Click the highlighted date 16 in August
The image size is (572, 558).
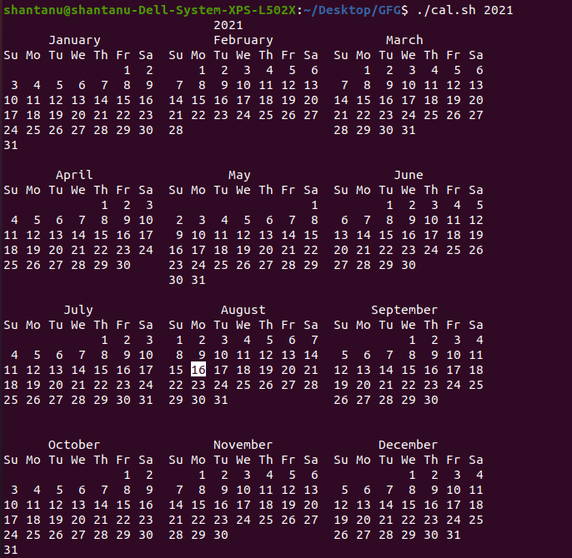tap(198, 370)
